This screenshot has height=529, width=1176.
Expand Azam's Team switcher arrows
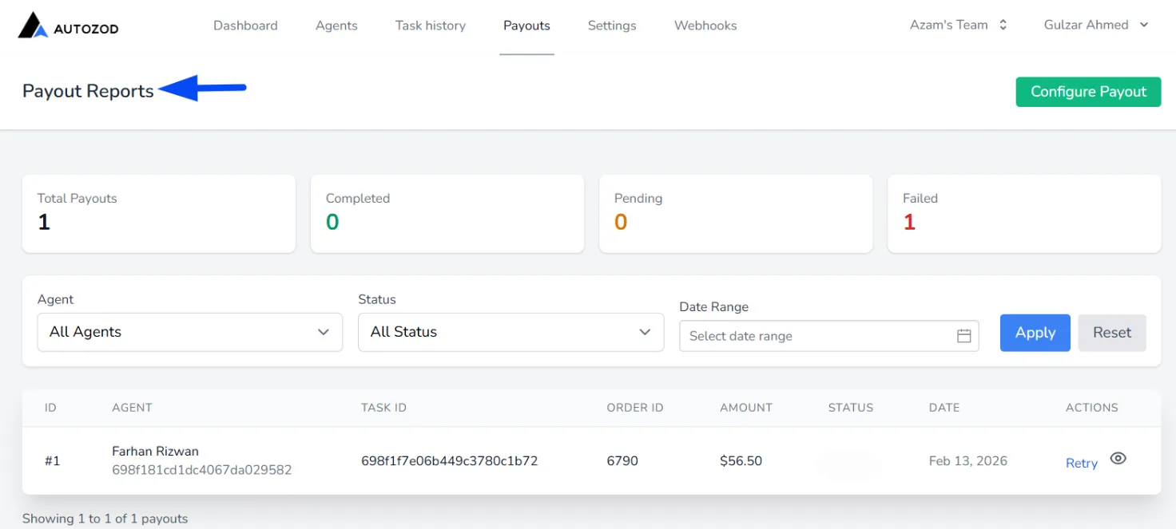point(1003,25)
